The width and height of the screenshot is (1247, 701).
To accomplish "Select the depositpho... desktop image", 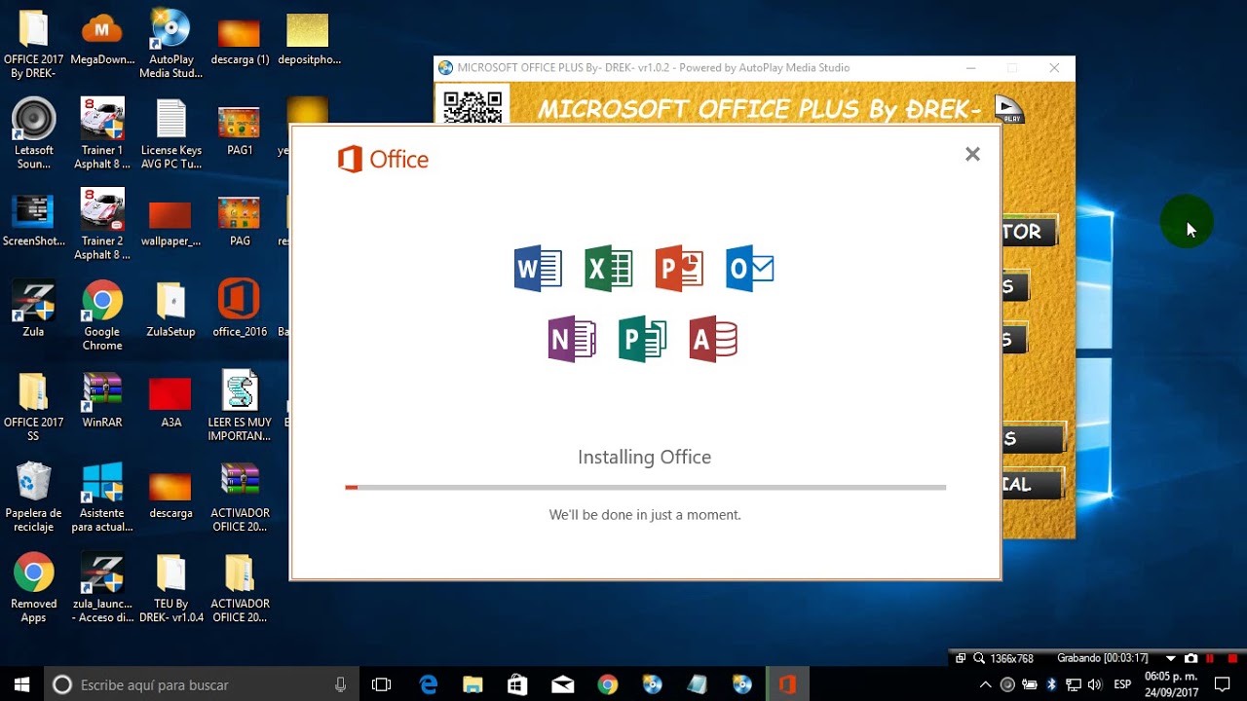I will 309,39.
